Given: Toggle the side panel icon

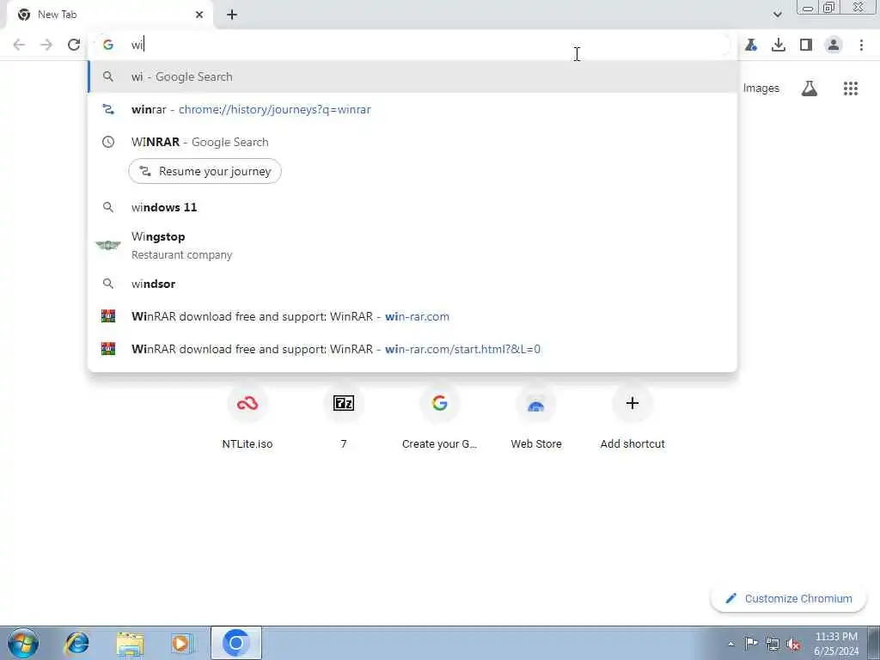Looking at the screenshot, I should (806, 45).
